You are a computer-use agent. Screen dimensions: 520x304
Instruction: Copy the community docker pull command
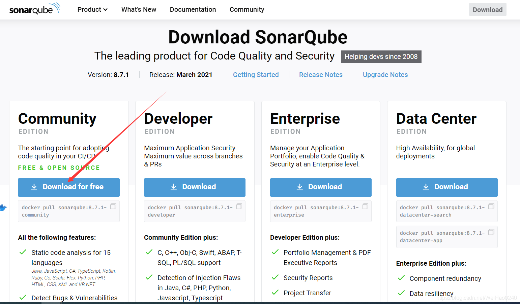click(x=113, y=206)
